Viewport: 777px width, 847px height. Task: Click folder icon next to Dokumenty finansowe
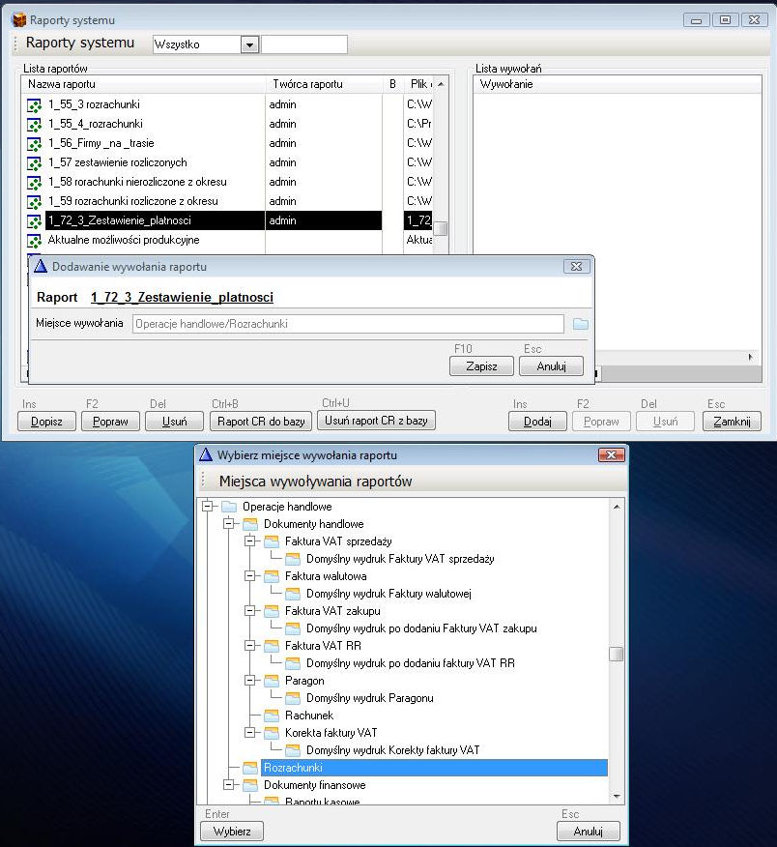(250, 785)
